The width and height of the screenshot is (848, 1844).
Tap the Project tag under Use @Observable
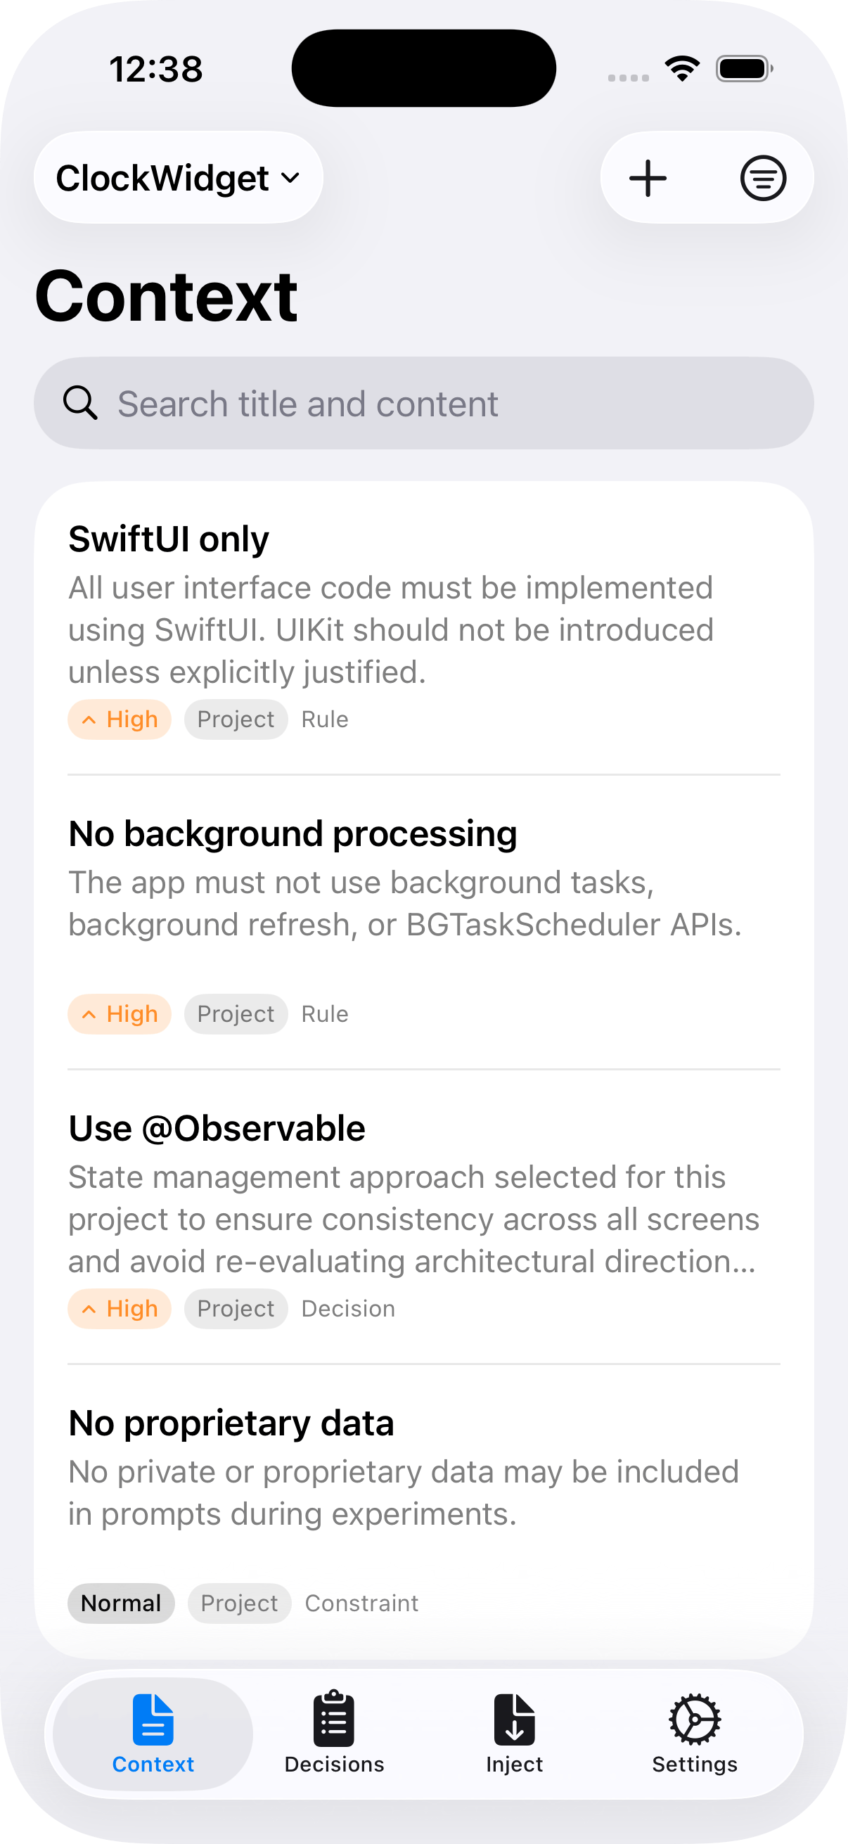(x=236, y=1310)
